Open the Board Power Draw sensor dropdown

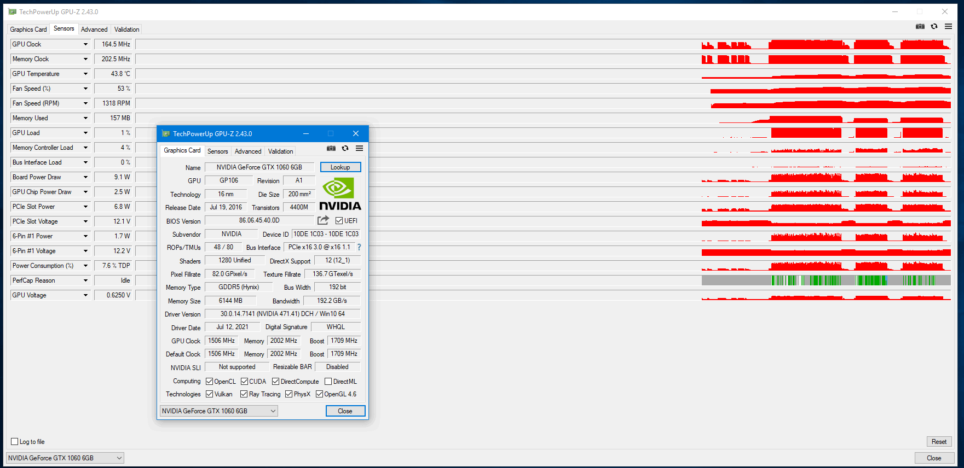click(x=85, y=177)
